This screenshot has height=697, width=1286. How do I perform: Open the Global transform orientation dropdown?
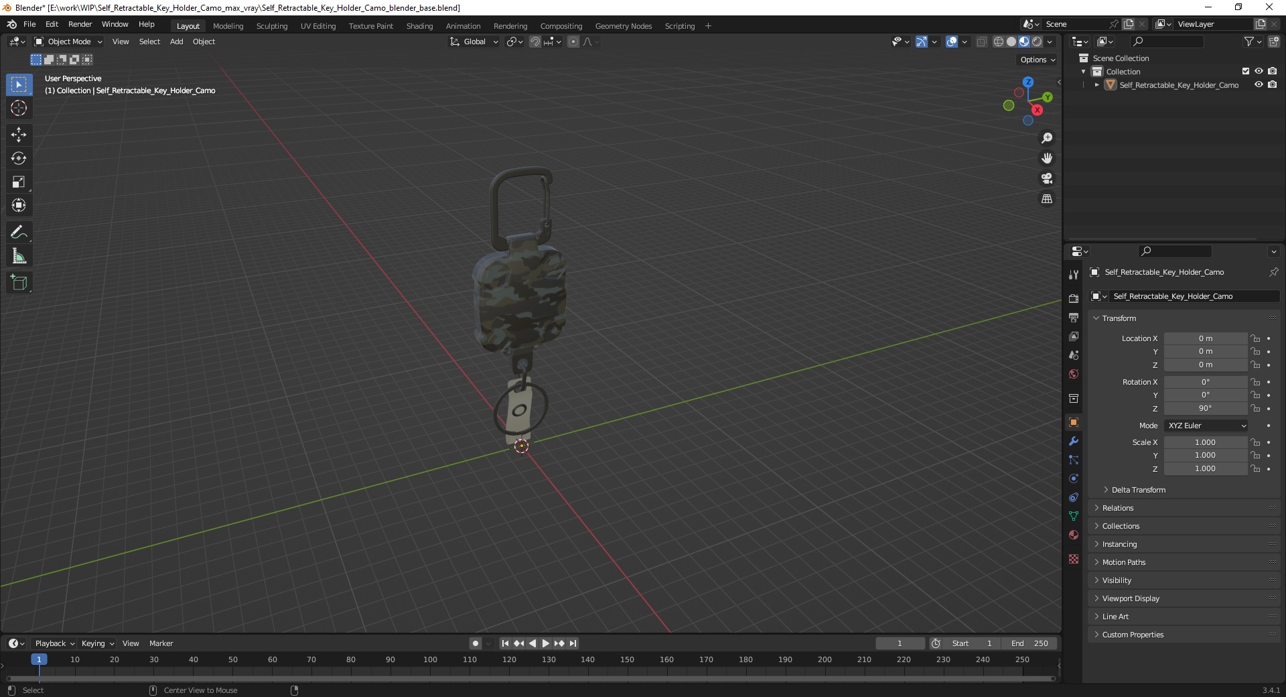pyautogui.click(x=474, y=42)
